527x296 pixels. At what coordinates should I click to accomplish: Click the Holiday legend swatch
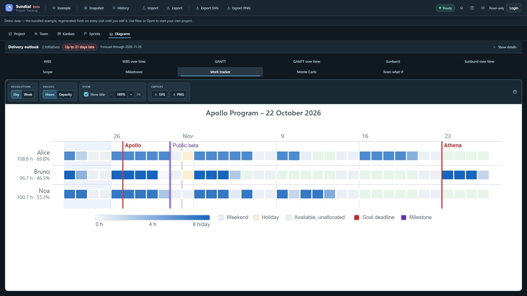coord(256,217)
